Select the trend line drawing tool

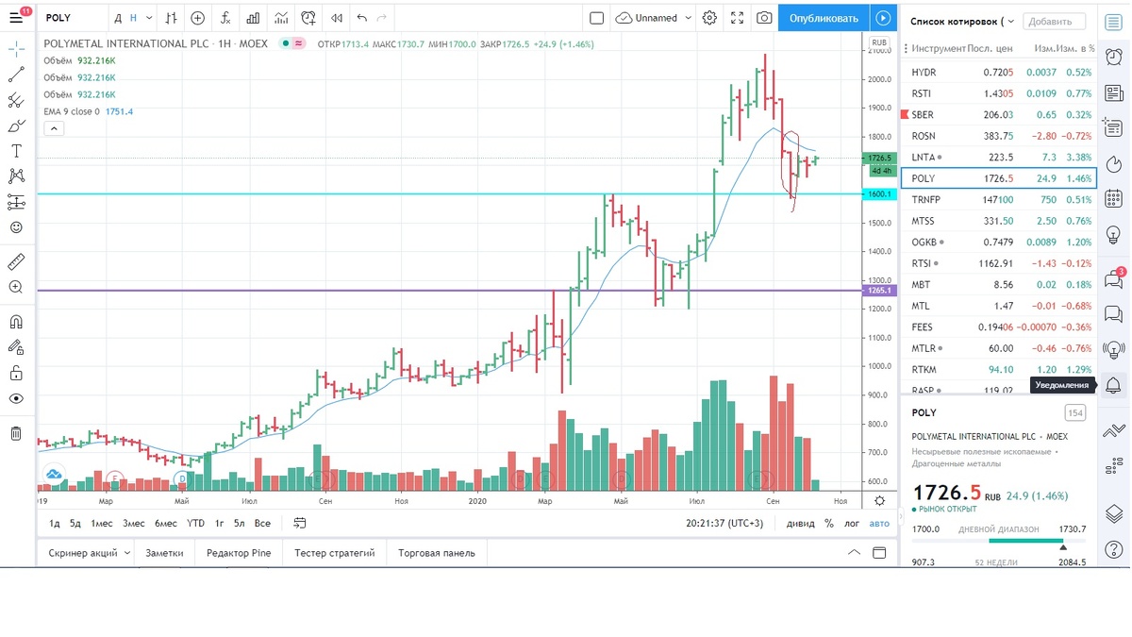coord(16,74)
